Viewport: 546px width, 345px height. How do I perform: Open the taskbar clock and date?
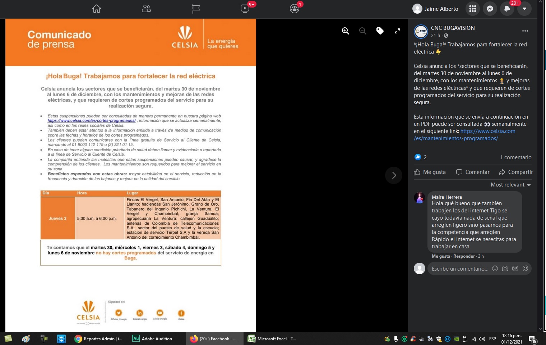point(512,339)
